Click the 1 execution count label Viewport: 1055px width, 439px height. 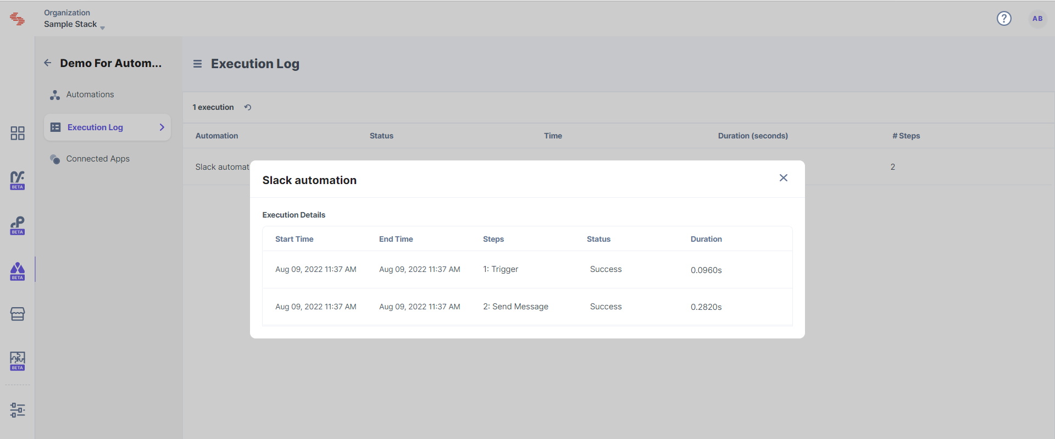213,107
